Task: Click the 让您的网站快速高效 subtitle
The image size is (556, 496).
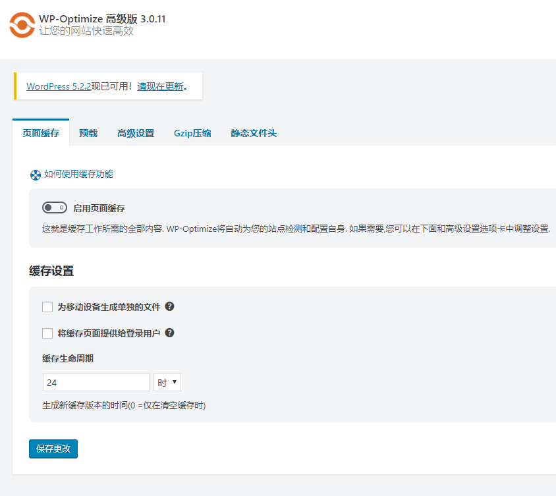Action: (86, 31)
